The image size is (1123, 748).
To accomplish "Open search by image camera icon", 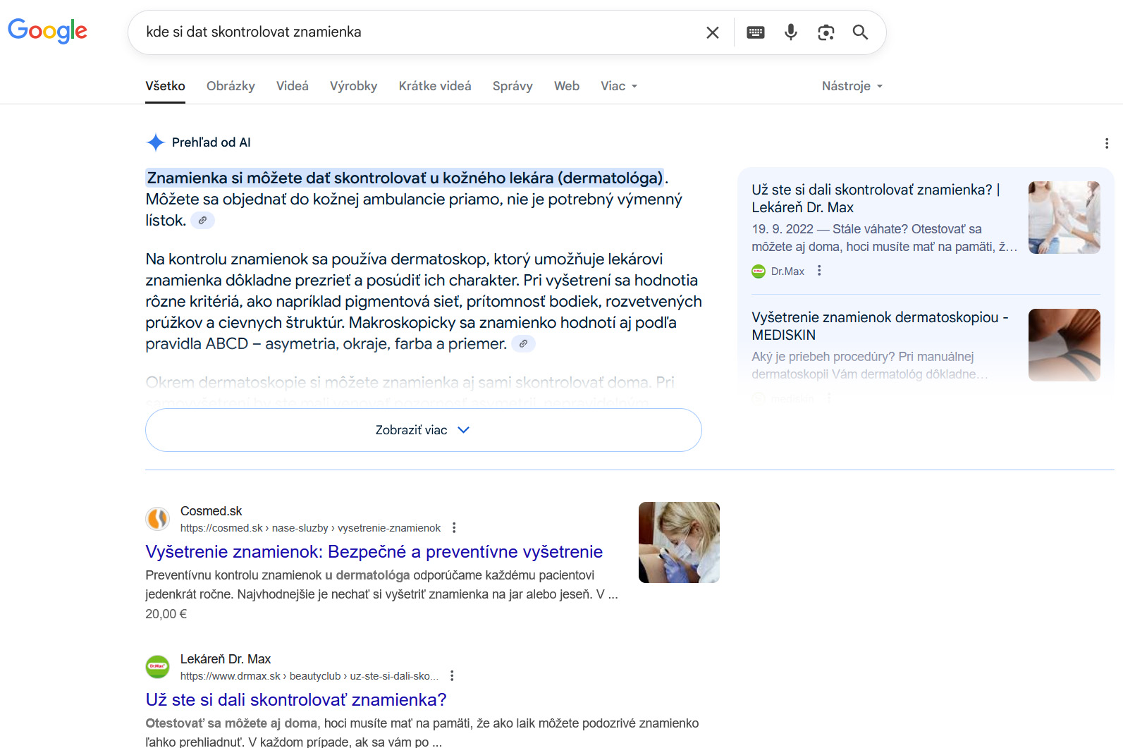I will tap(826, 32).
